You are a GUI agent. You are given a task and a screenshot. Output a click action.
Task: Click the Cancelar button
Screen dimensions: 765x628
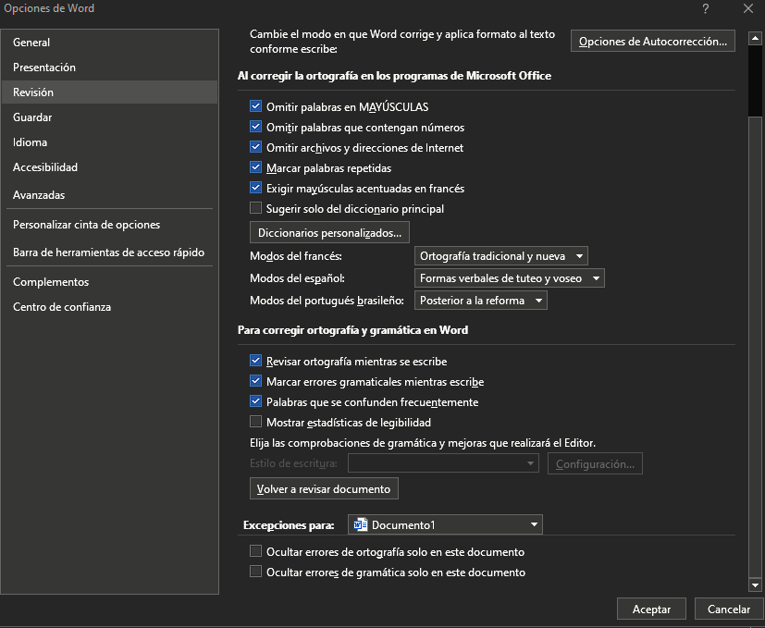[x=729, y=609]
